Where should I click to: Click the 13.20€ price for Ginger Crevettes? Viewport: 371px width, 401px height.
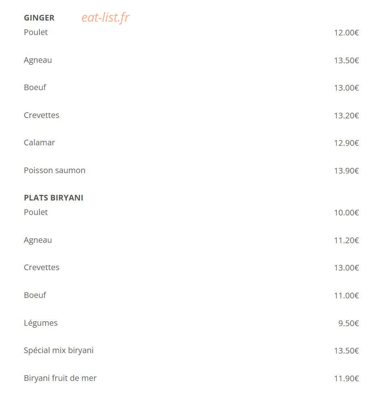(x=346, y=116)
